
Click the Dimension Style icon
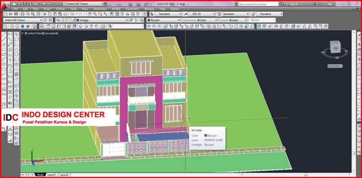coord(186,14)
